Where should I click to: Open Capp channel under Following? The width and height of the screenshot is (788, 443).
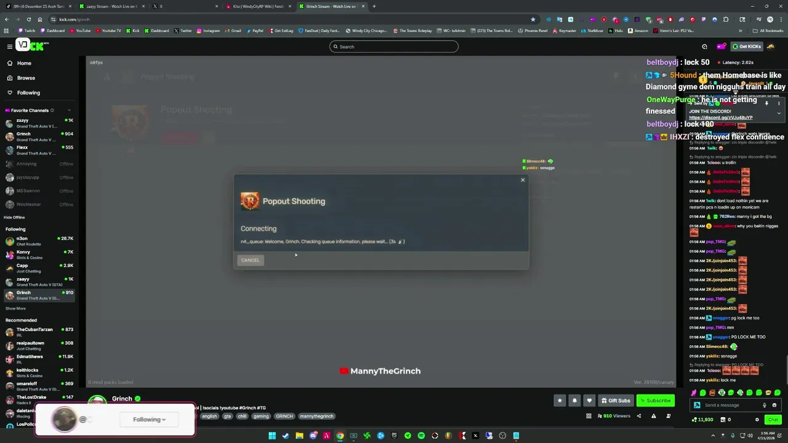[39, 268]
